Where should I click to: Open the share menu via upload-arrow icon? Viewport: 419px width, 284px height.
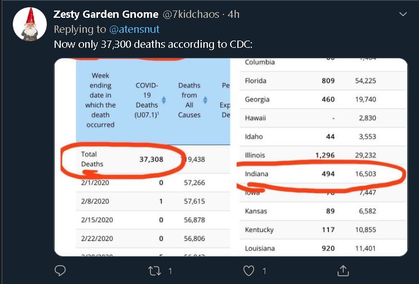coord(343,271)
